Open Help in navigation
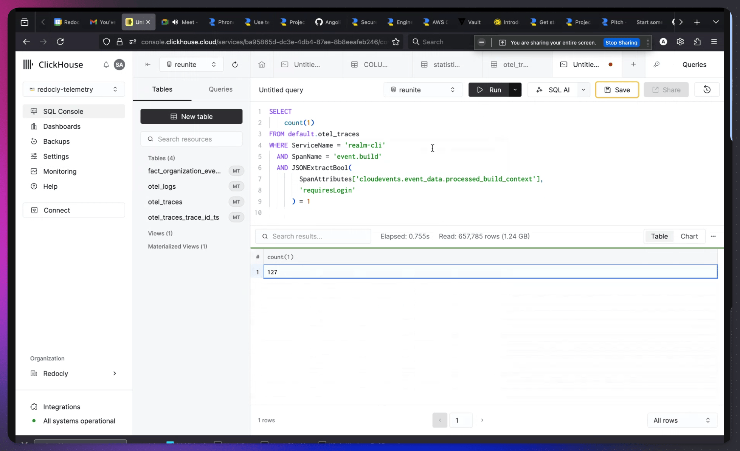 tap(74, 186)
